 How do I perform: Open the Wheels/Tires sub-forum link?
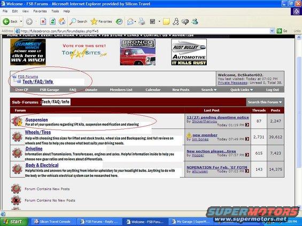tap(38, 132)
